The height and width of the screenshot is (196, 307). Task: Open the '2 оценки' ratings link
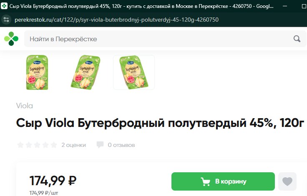tap(73, 145)
